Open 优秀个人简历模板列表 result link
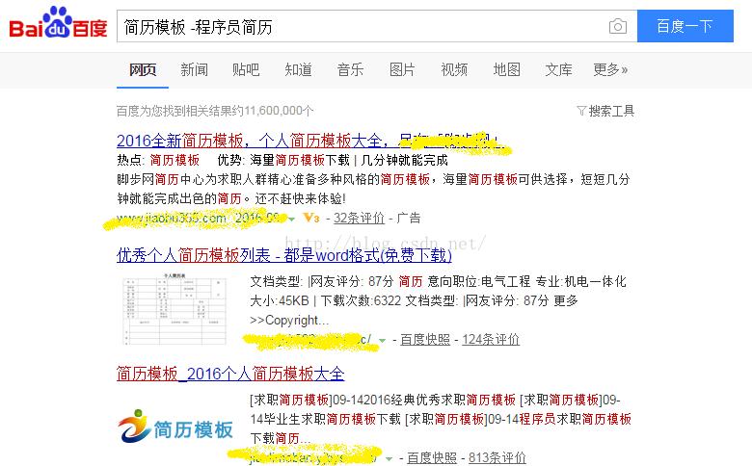752x466 pixels. tap(283, 255)
